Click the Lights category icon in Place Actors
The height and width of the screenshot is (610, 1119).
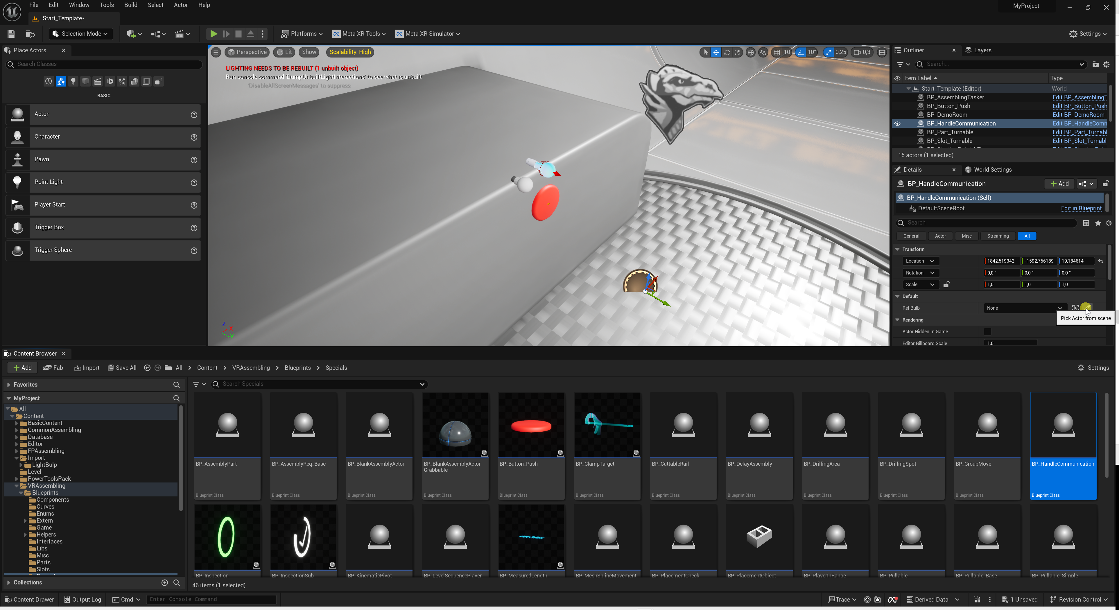pos(73,81)
